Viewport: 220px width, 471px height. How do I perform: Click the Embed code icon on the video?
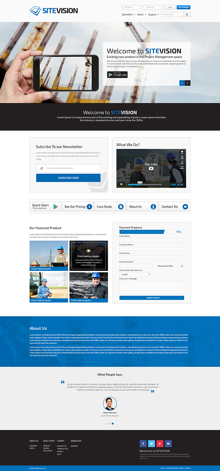(x=182, y=167)
